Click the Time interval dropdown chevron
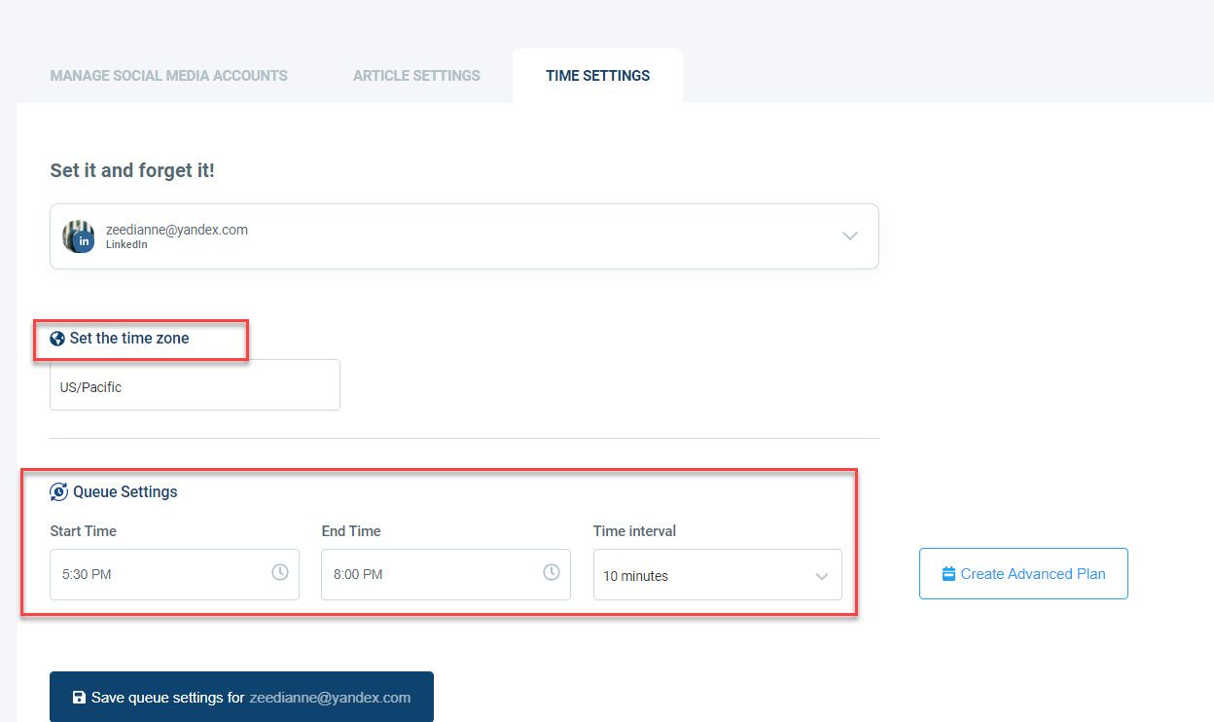Viewport: 1214px width, 722px height. click(x=822, y=577)
